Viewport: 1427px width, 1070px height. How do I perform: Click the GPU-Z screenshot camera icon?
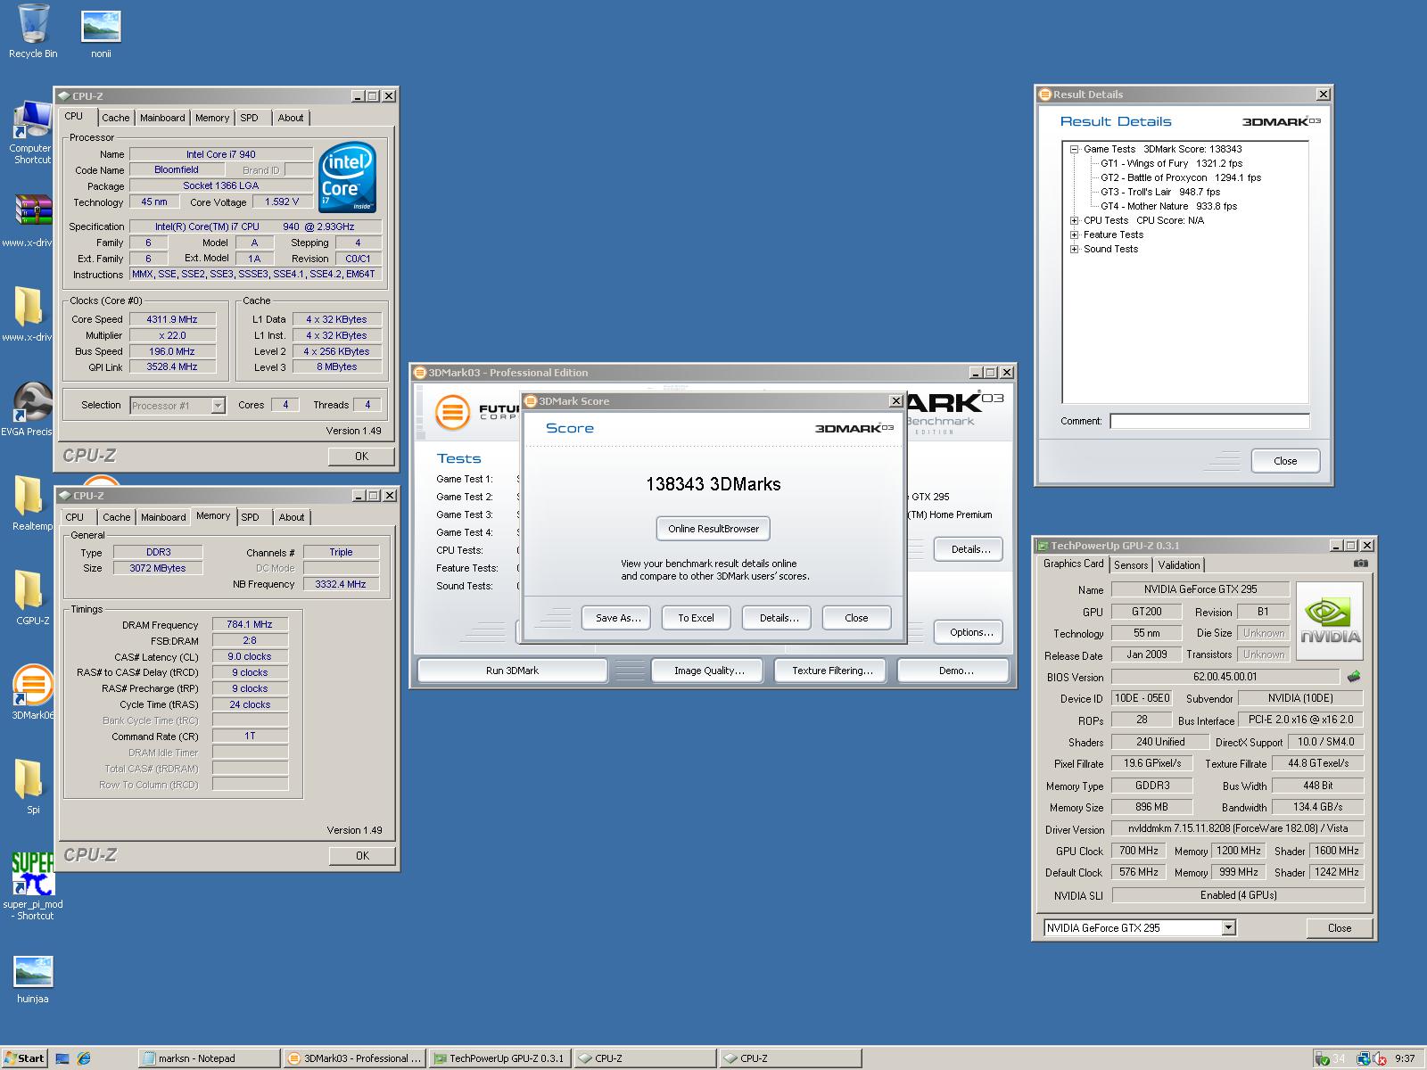1360,564
